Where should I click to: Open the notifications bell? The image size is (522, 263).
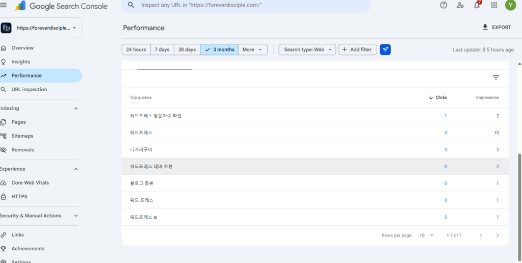click(477, 5)
